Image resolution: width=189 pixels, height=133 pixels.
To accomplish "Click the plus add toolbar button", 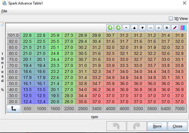I will pyautogui.click(x=159, y=28).
